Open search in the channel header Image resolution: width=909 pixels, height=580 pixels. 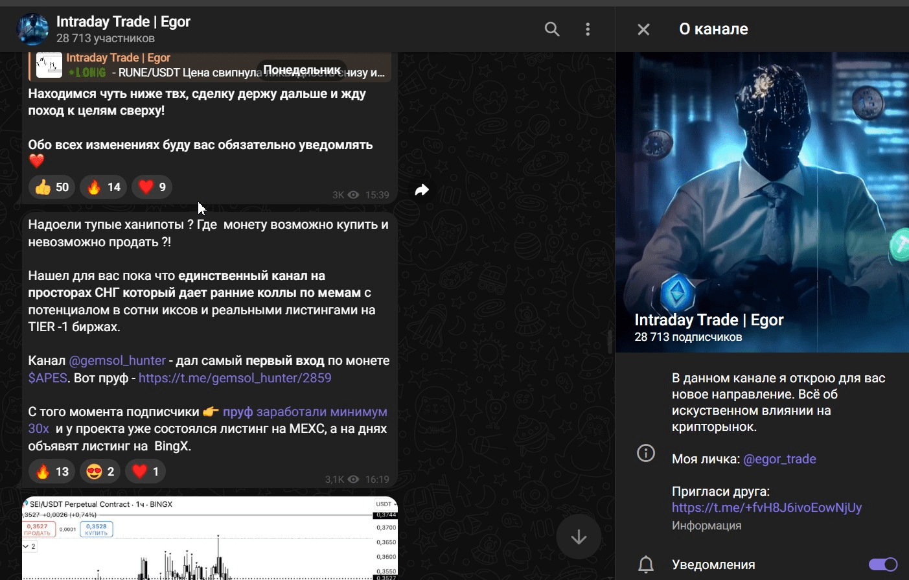pos(552,29)
